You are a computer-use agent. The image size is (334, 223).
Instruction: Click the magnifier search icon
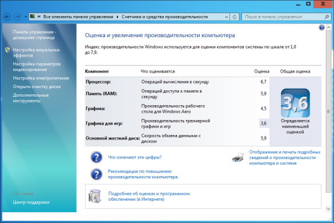coord(327,17)
